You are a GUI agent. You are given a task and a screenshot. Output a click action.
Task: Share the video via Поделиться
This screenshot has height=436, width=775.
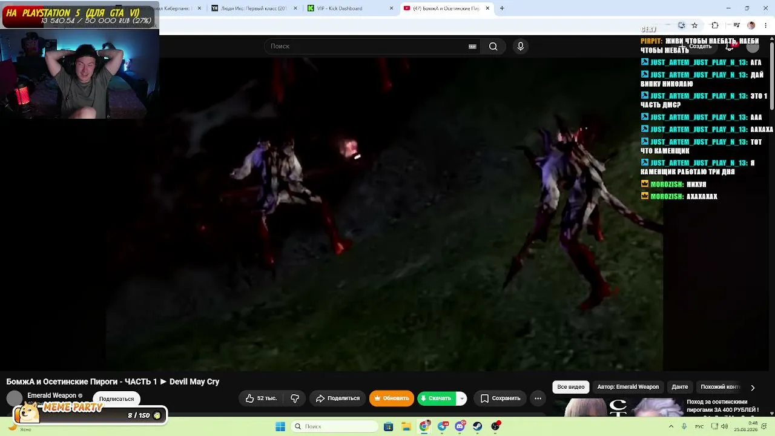click(x=338, y=398)
